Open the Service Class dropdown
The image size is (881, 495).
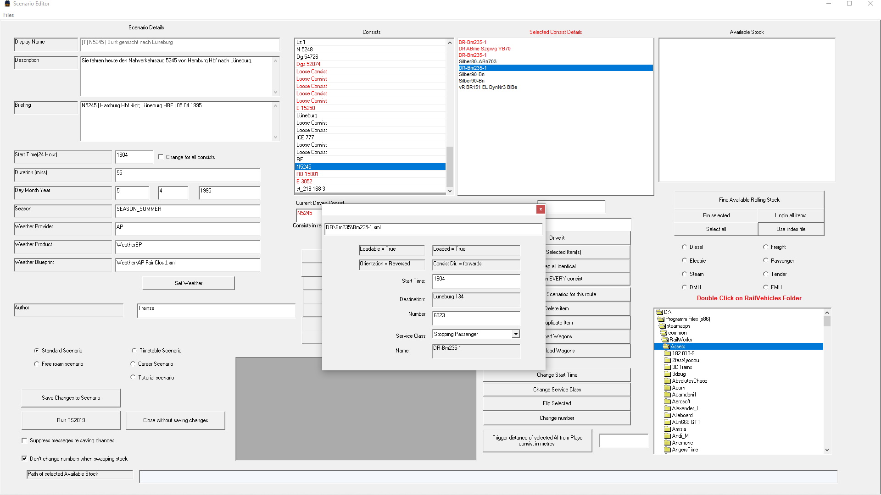pyautogui.click(x=516, y=334)
